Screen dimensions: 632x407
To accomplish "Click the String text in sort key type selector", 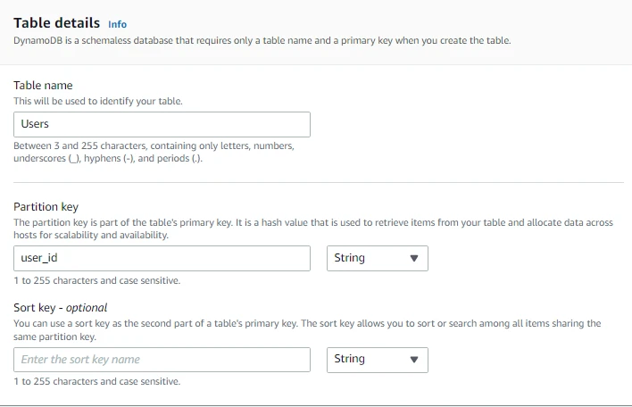I will (x=350, y=359).
